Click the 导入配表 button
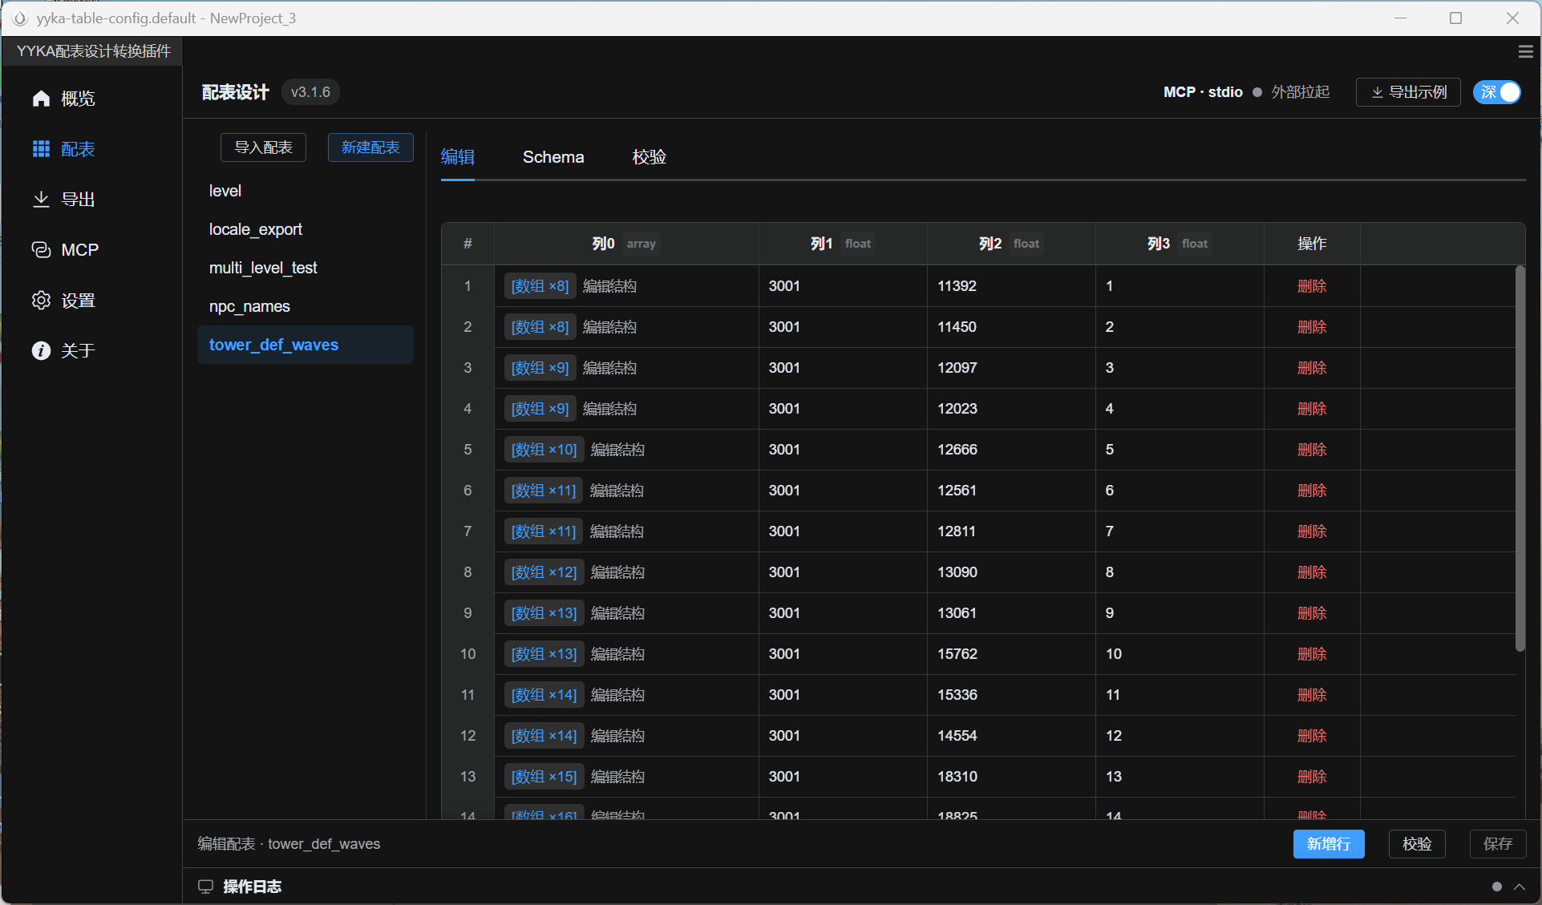Screen dimensions: 1542x905 [263, 147]
